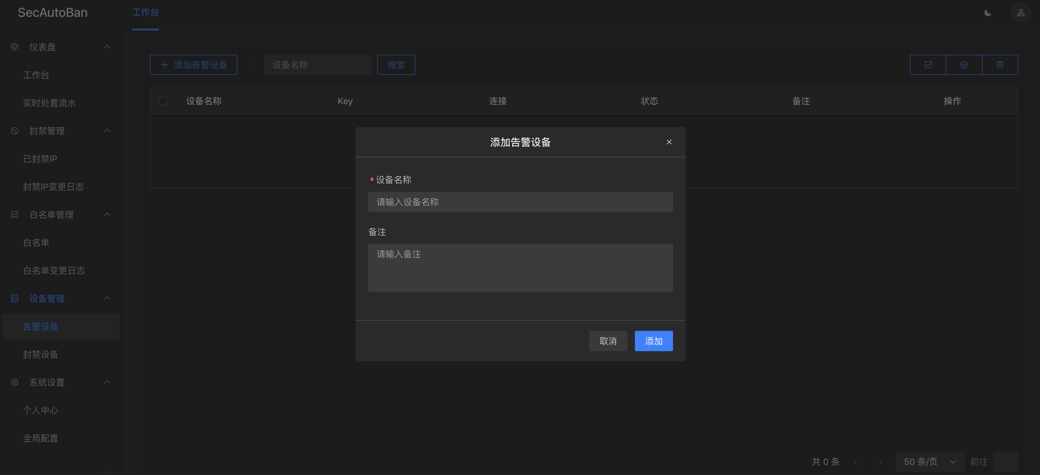Click into the 请输入备注 textarea
The height and width of the screenshot is (475, 1040).
[520, 267]
